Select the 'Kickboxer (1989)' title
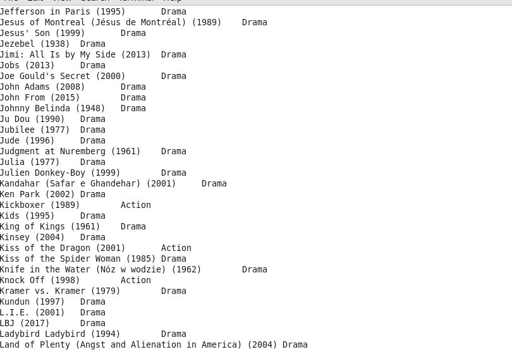 (x=40, y=205)
